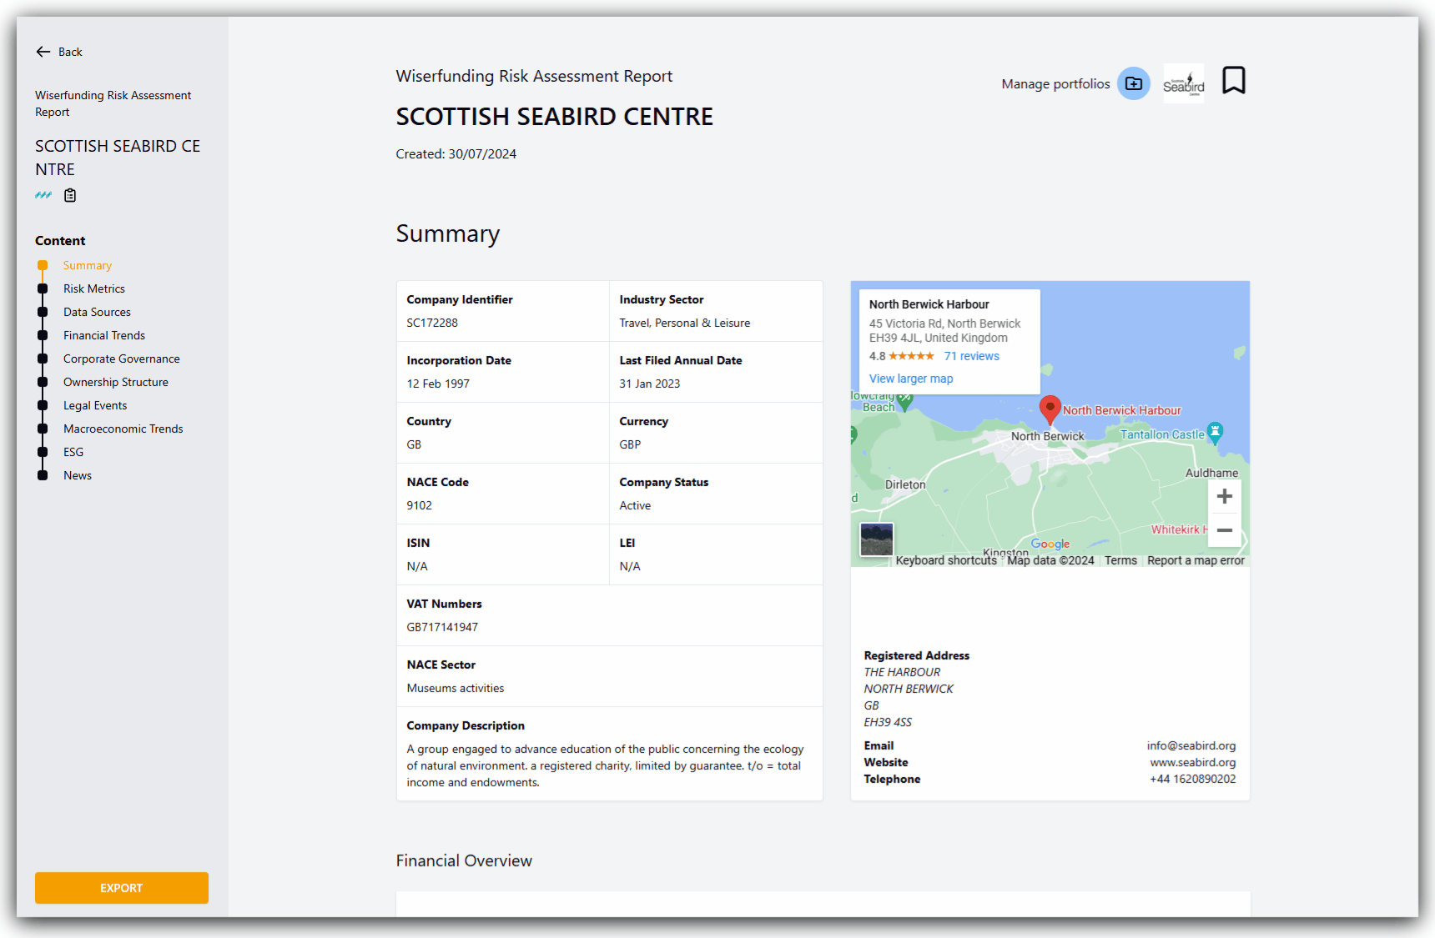Click the Google logo on the map

point(1050,544)
